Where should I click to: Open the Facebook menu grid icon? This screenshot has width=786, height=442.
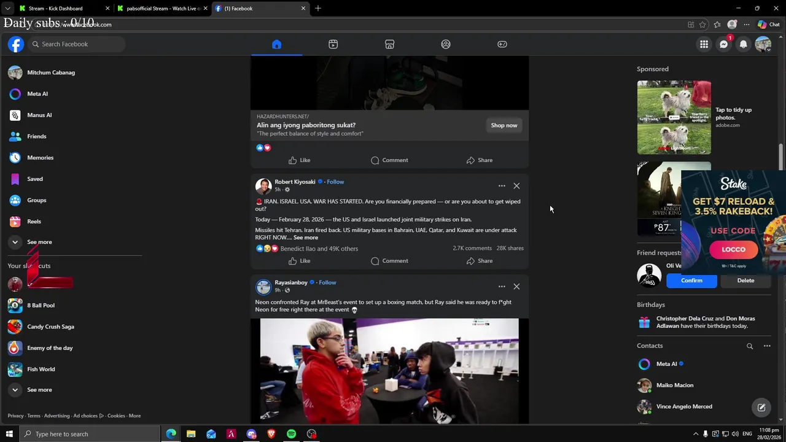pos(704,44)
